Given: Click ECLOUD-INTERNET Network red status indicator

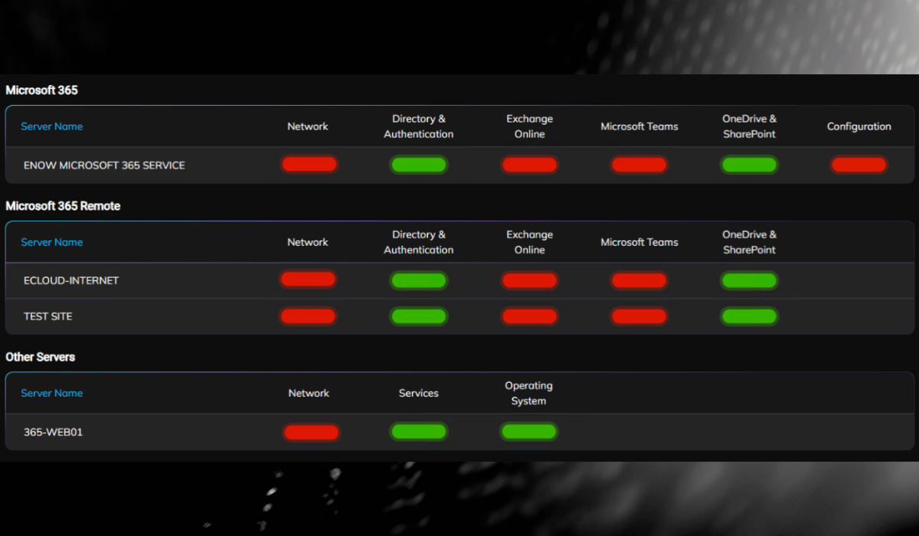Looking at the screenshot, I should coord(309,279).
